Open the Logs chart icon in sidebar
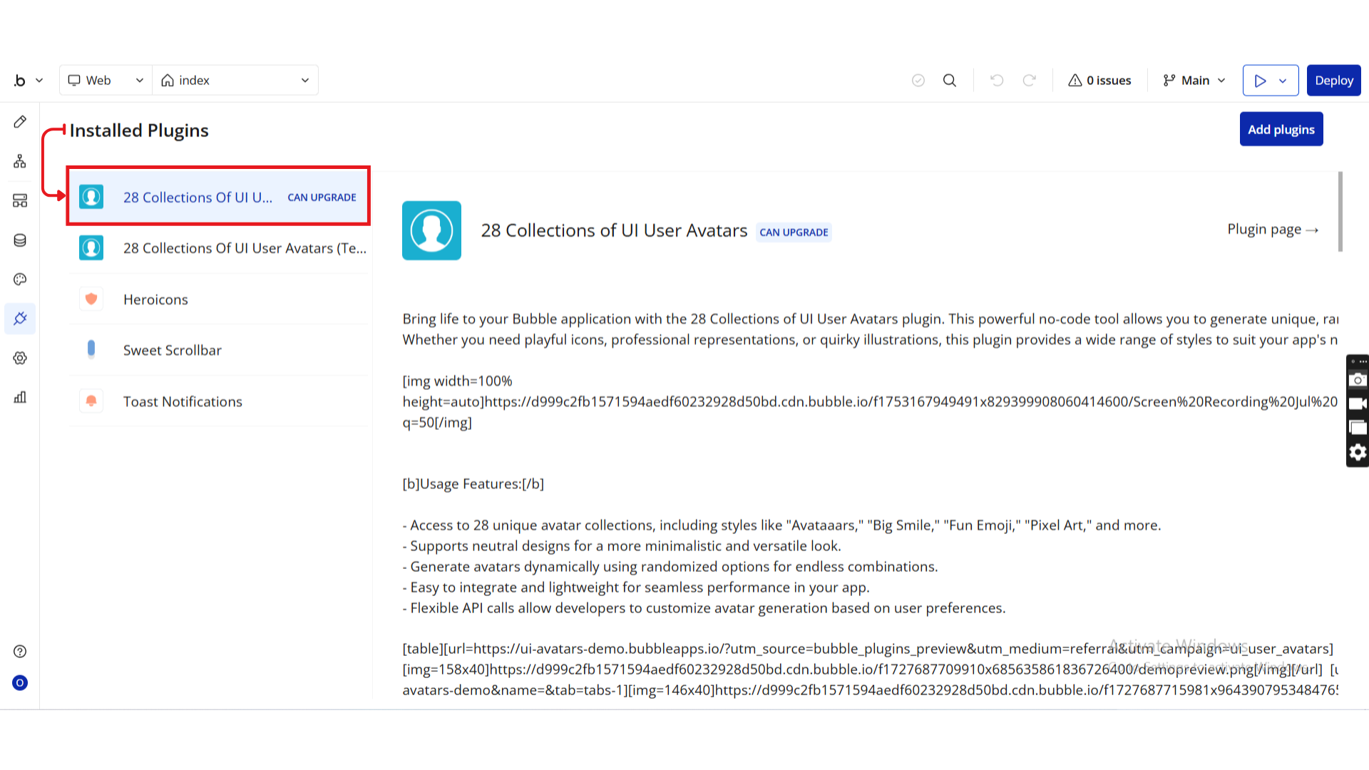Screen dimensions: 1369x770 pos(20,397)
